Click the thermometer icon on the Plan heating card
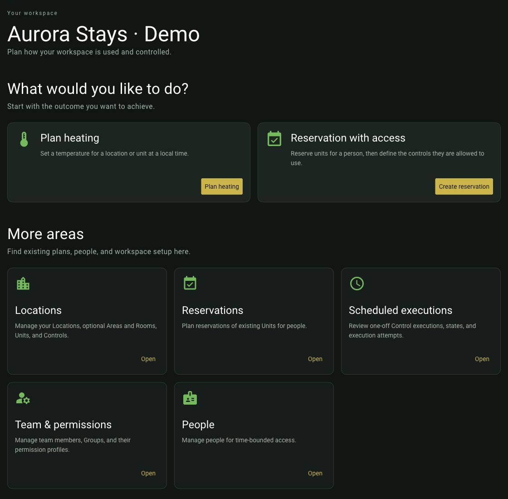Image resolution: width=508 pixels, height=499 pixels. (x=24, y=139)
